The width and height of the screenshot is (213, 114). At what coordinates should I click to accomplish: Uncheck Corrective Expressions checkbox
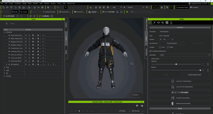click(x=150, y=51)
